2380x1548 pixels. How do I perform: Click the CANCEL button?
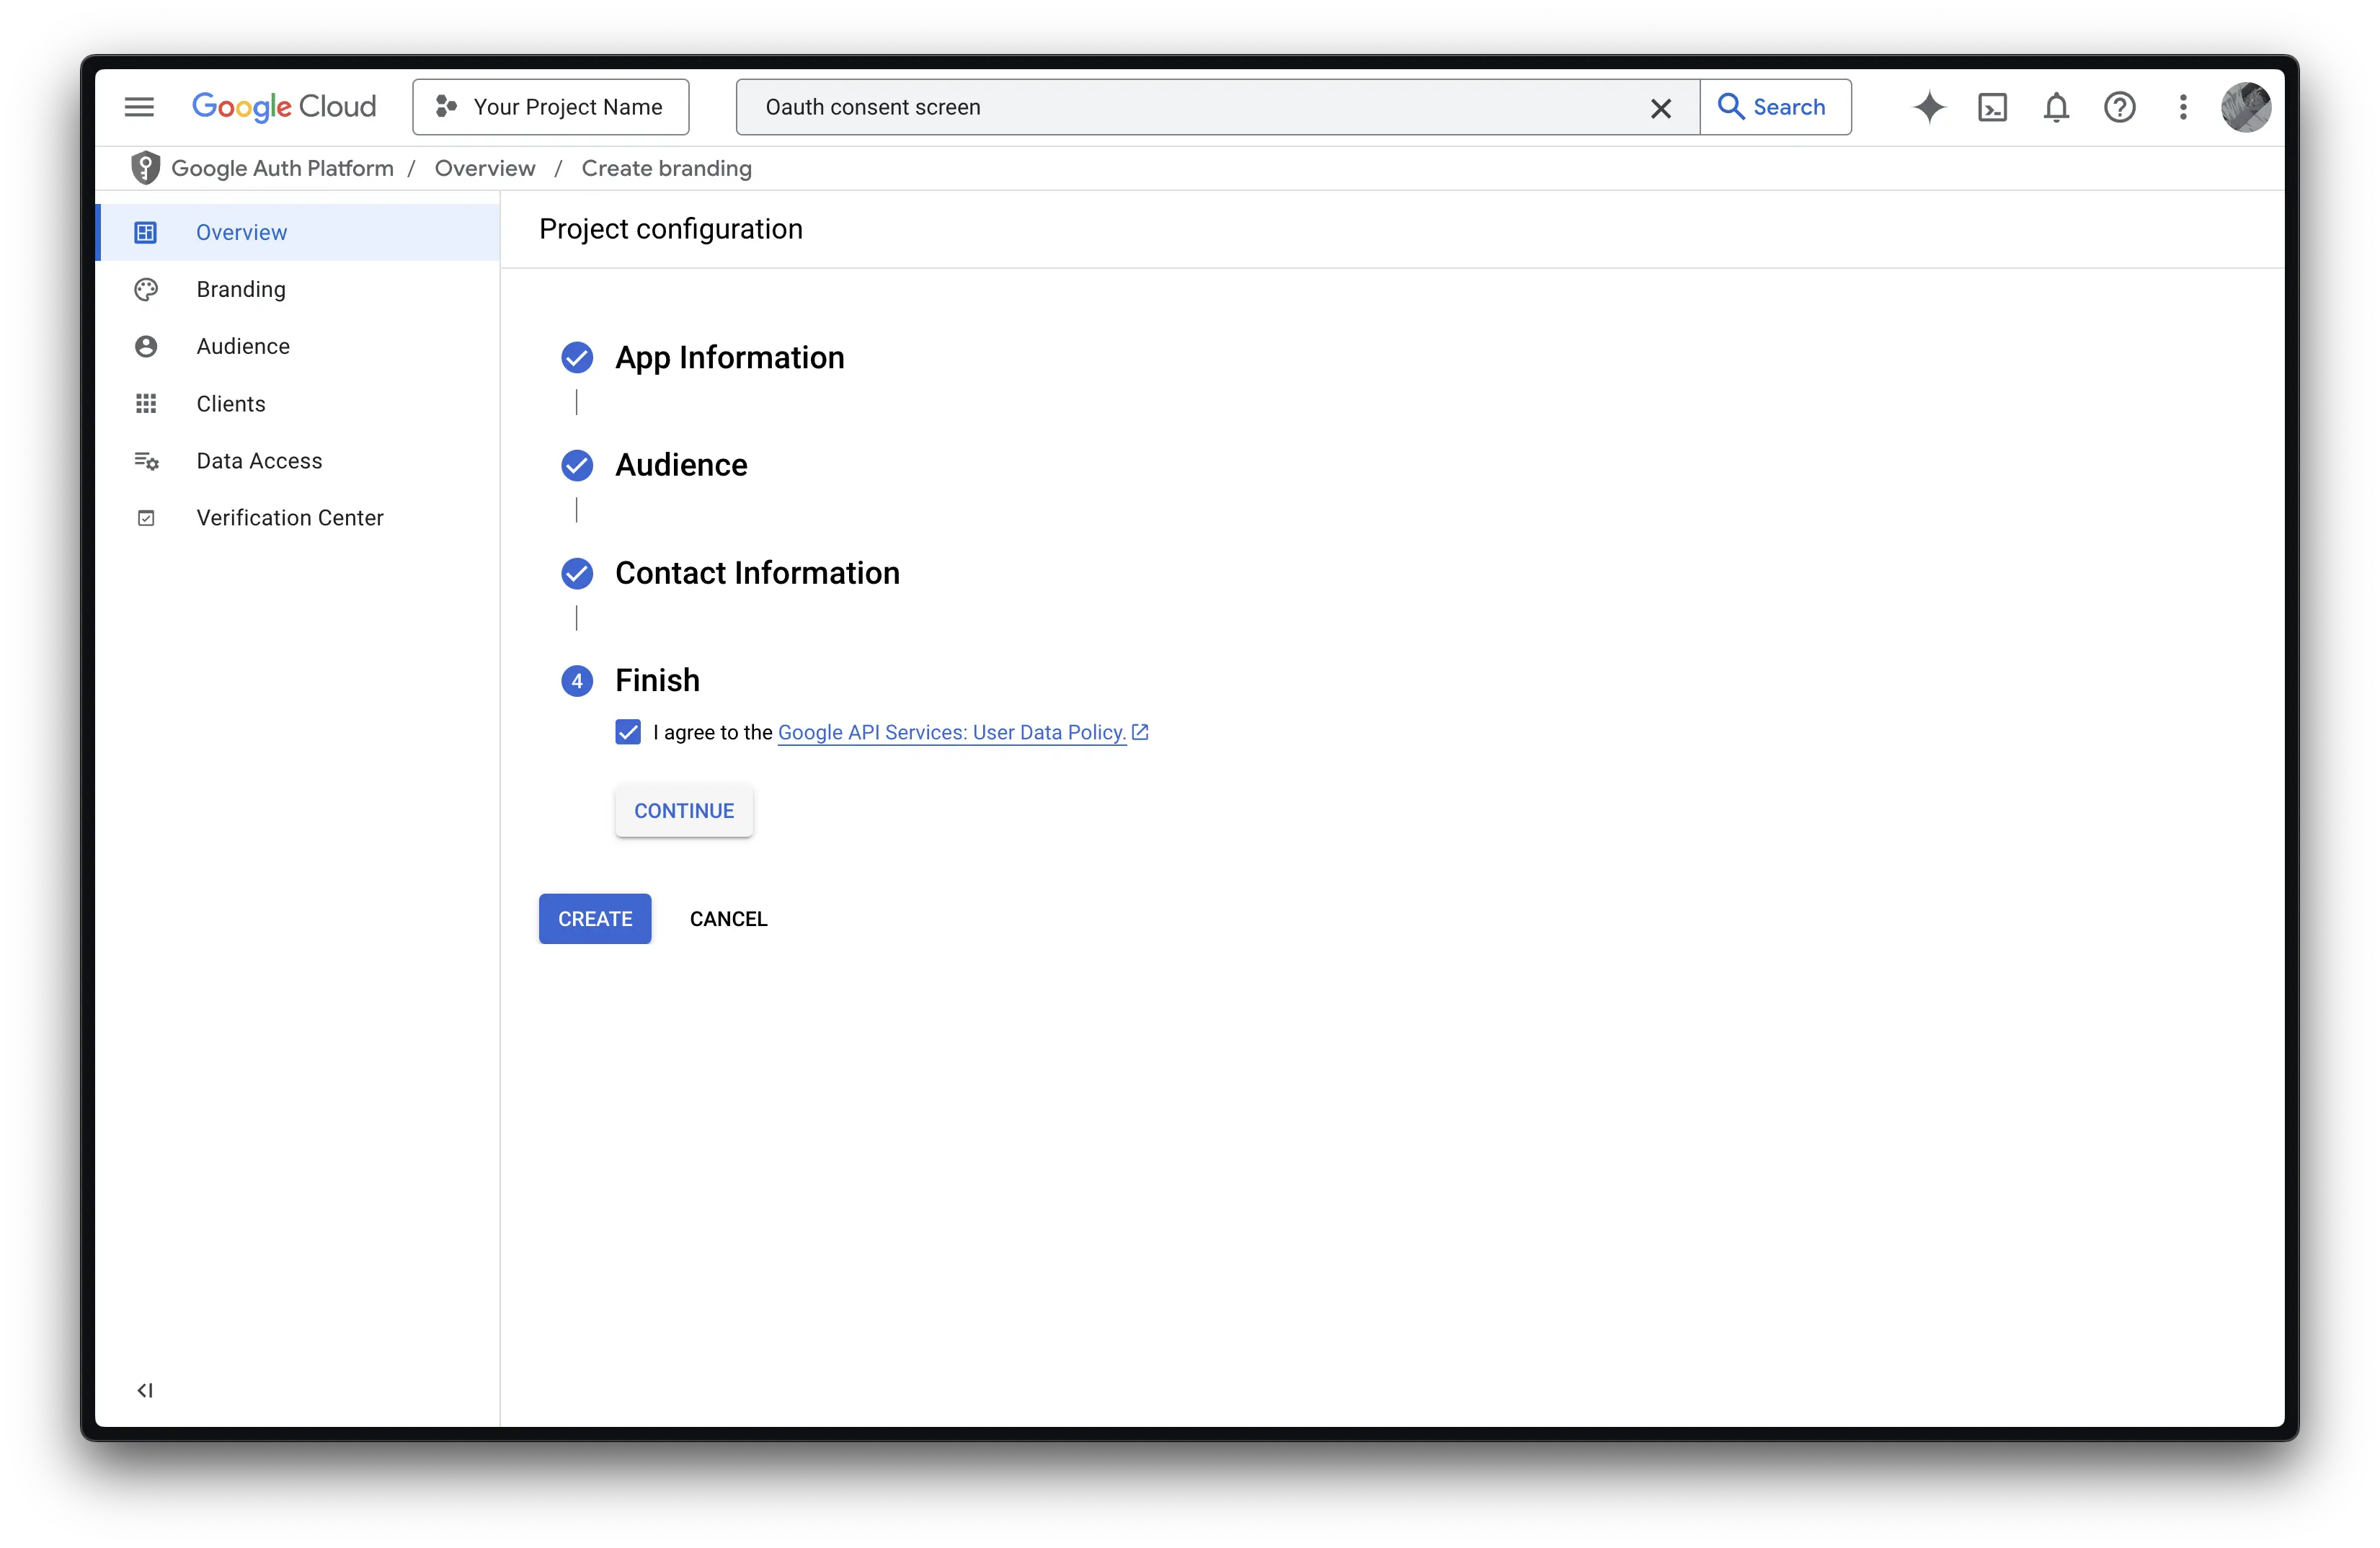tap(729, 919)
